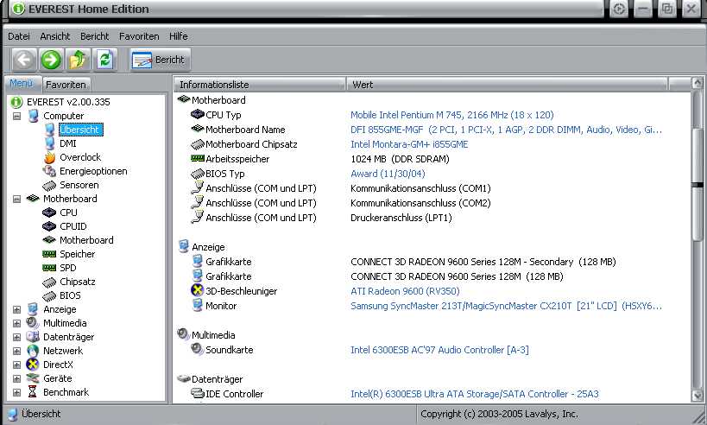The width and height of the screenshot is (707, 425).
Task: Switch to the Menü tab
Action: tap(22, 84)
